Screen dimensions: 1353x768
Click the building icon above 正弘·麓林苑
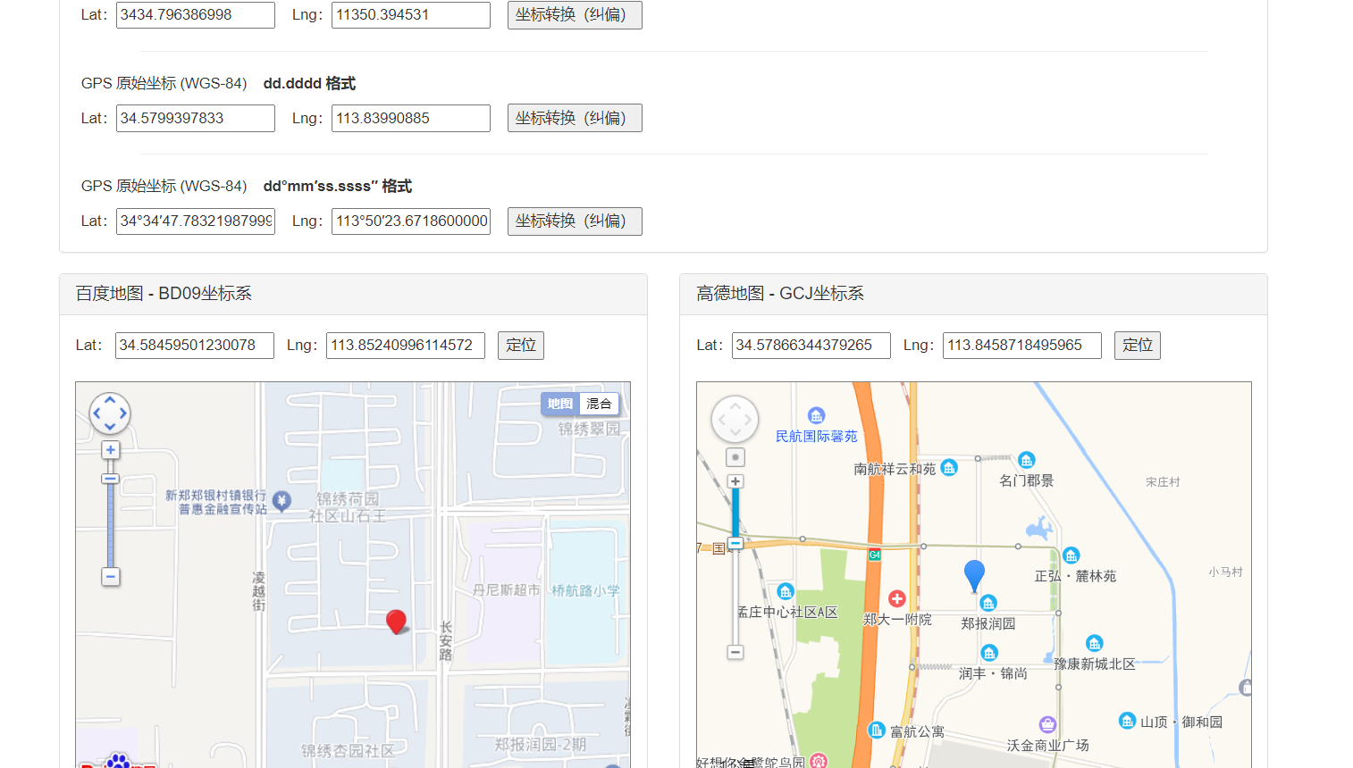[1071, 555]
